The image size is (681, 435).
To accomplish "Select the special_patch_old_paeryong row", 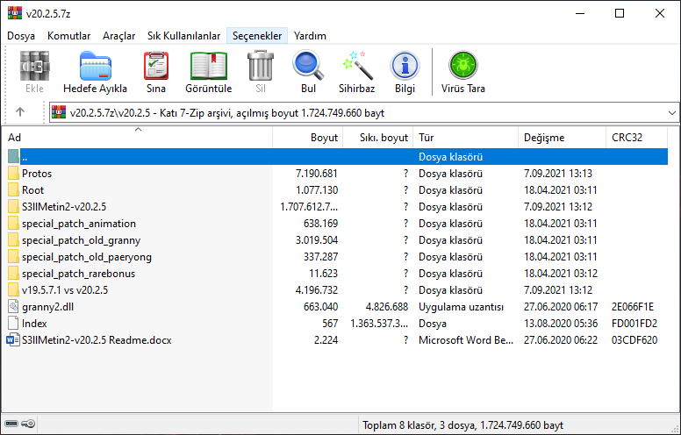I will 338,257.
